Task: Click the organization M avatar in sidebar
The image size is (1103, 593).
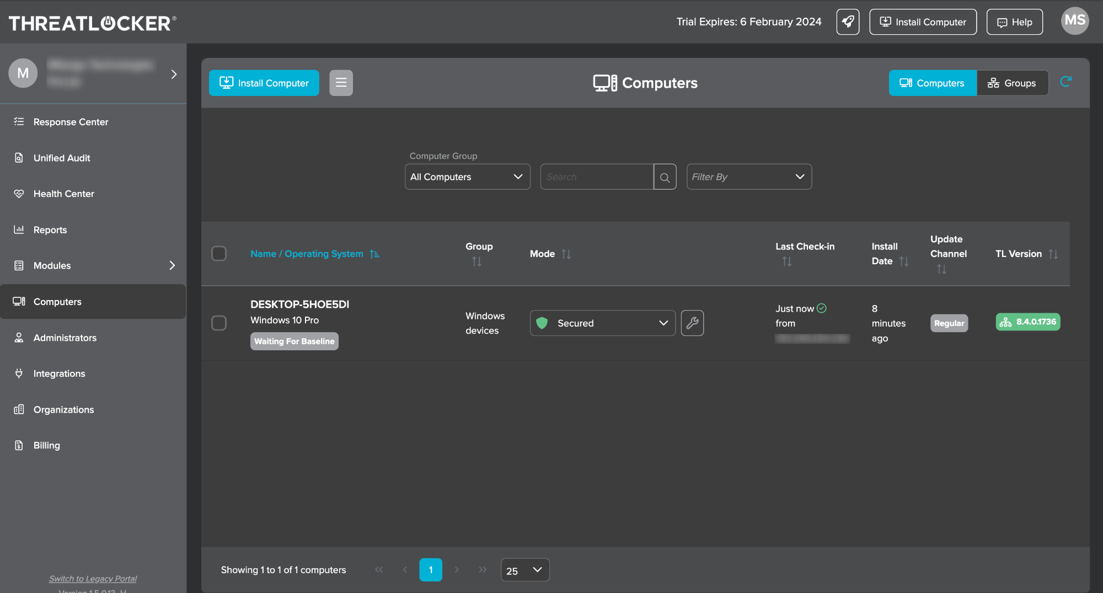Action: tap(23, 73)
